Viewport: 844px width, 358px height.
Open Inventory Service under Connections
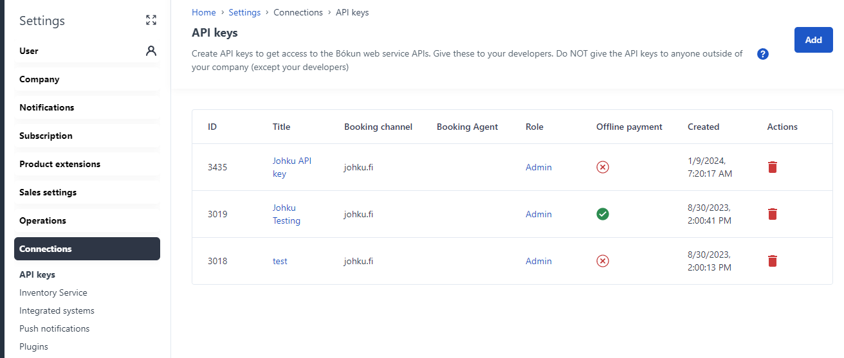(53, 292)
